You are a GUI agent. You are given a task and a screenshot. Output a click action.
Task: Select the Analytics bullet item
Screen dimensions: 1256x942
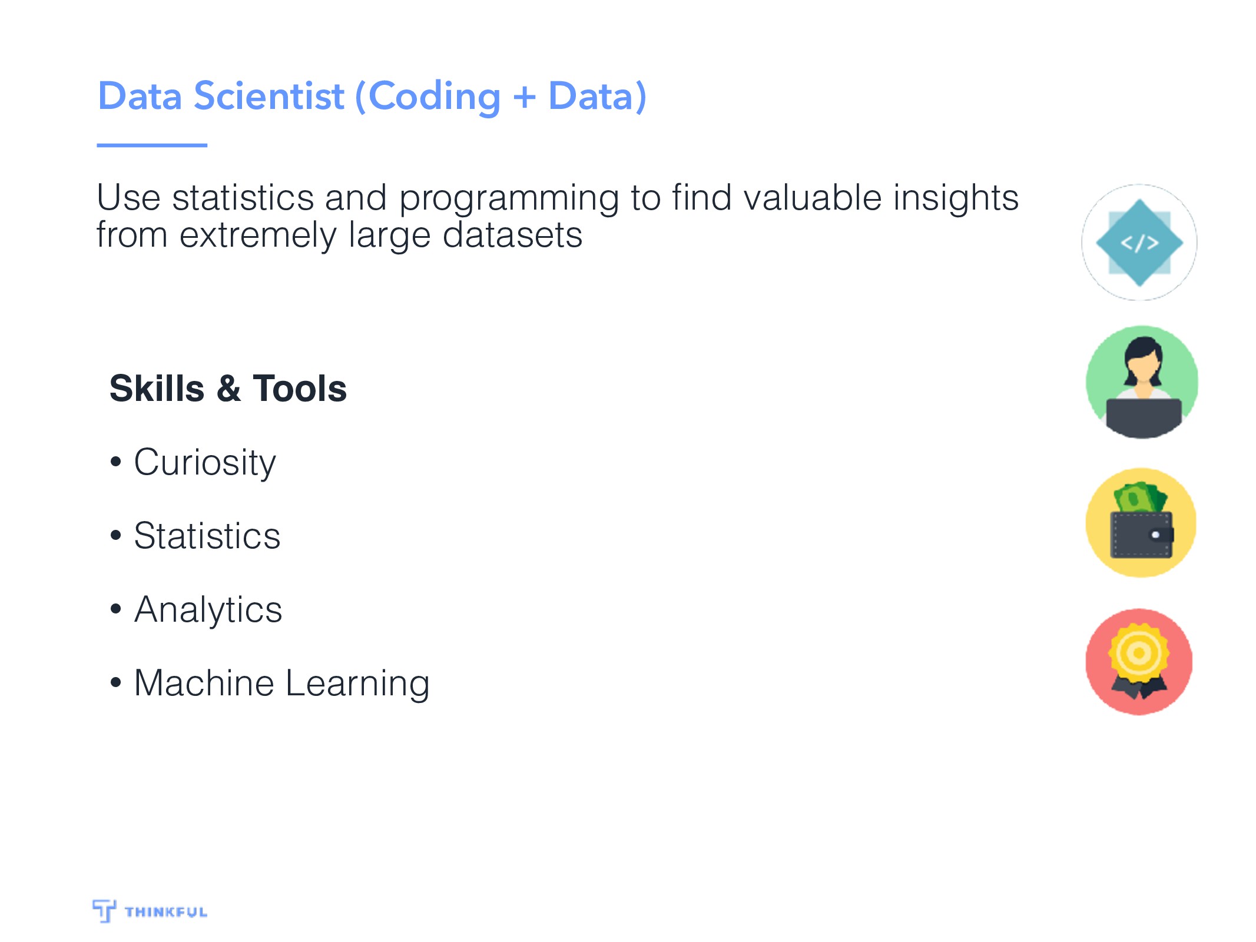point(196,611)
